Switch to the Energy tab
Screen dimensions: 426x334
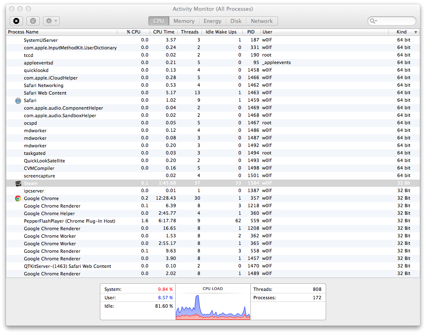[x=212, y=21]
